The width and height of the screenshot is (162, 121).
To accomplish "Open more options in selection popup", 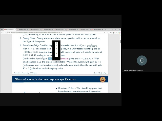I will pyautogui.click(x=56, y=56).
